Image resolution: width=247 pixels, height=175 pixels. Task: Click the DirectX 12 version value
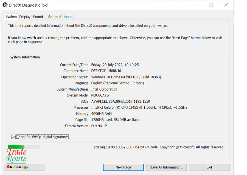coord(99,126)
